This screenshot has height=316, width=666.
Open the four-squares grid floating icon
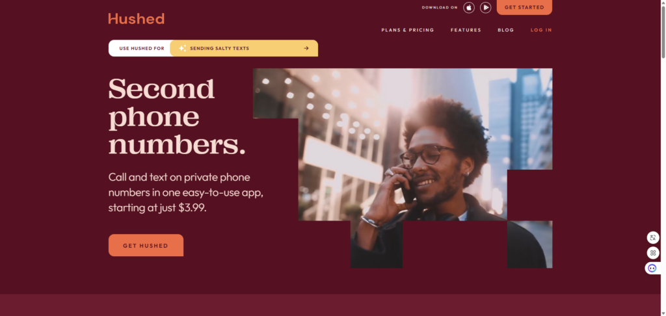coord(653,253)
